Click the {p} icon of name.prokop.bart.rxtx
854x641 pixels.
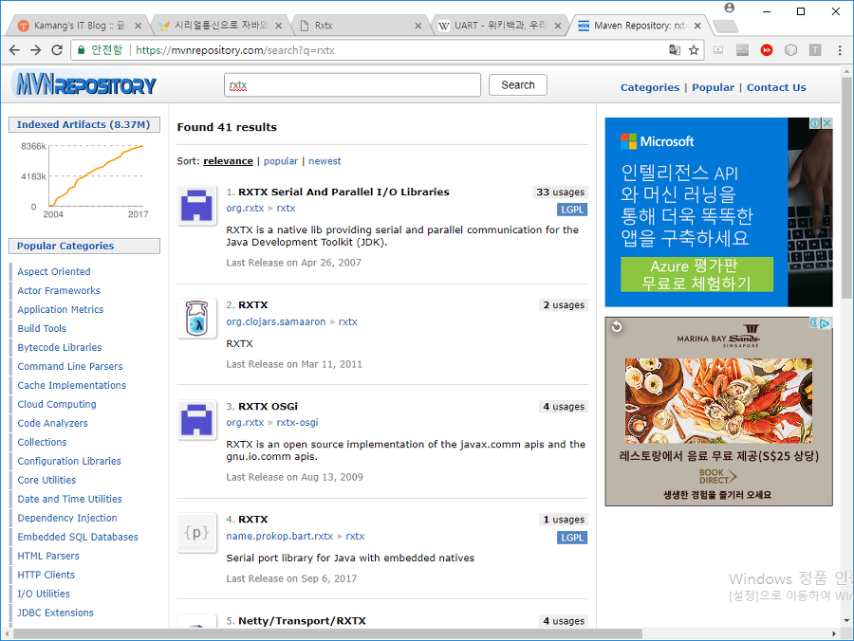pyautogui.click(x=196, y=533)
